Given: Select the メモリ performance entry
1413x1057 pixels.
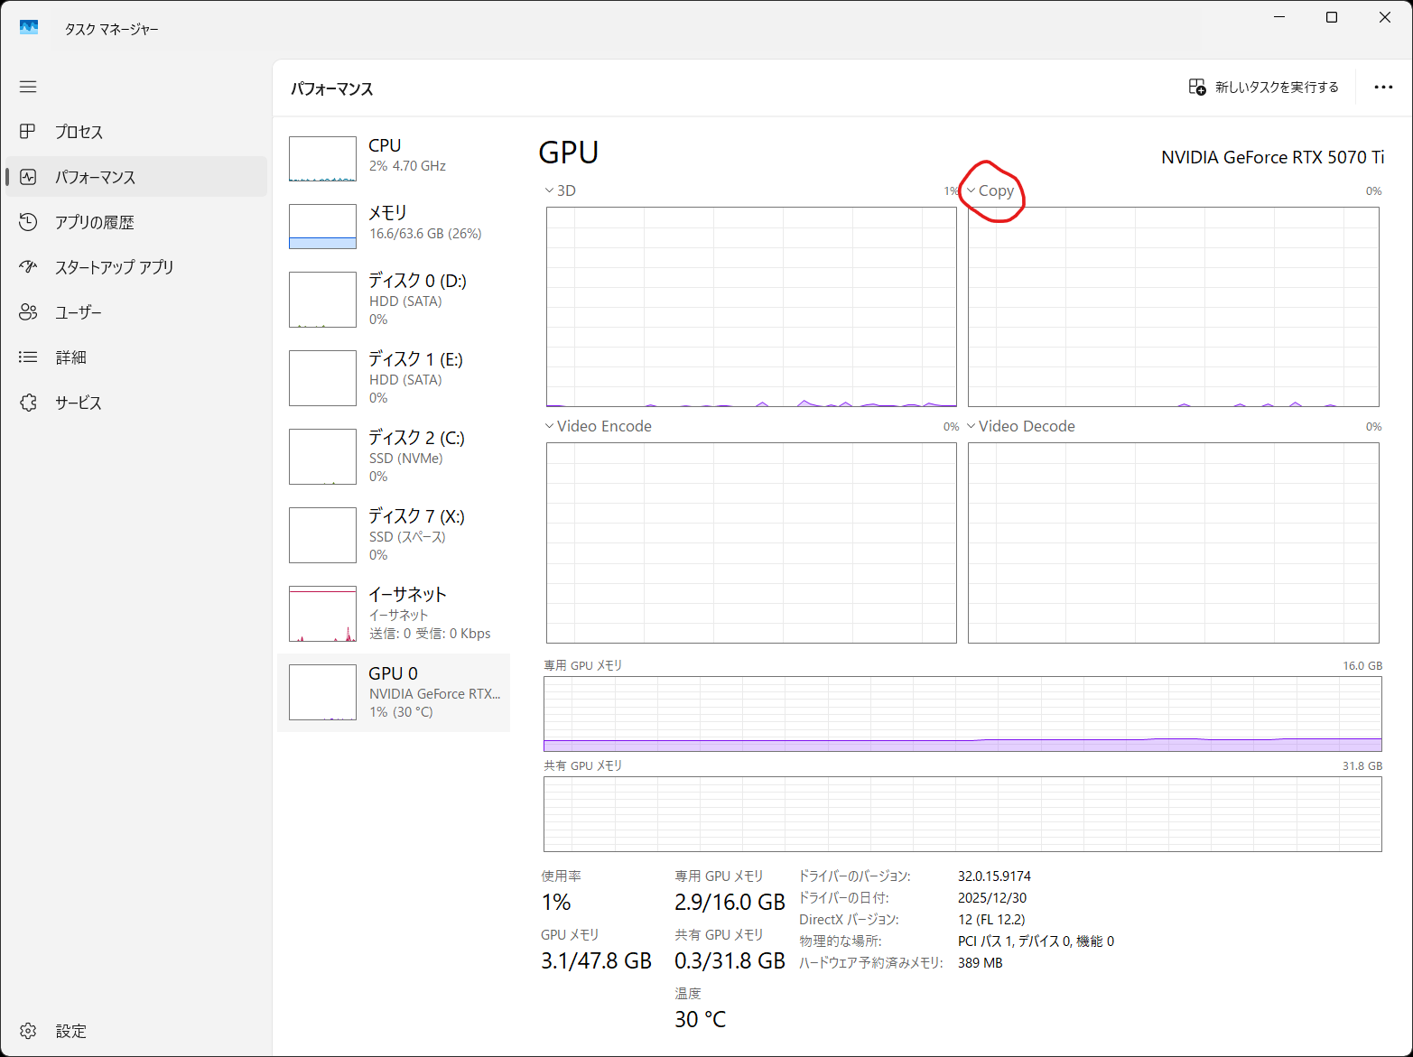Looking at the screenshot, I should coord(394,226).
